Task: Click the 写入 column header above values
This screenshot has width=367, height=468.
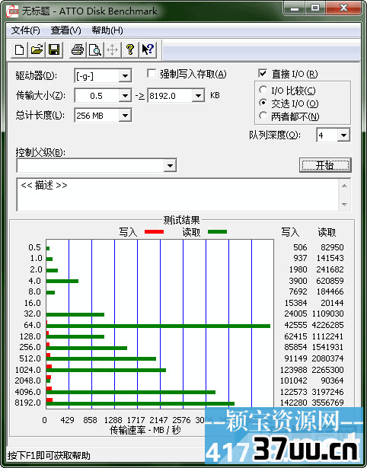Action: coord(290,232)
